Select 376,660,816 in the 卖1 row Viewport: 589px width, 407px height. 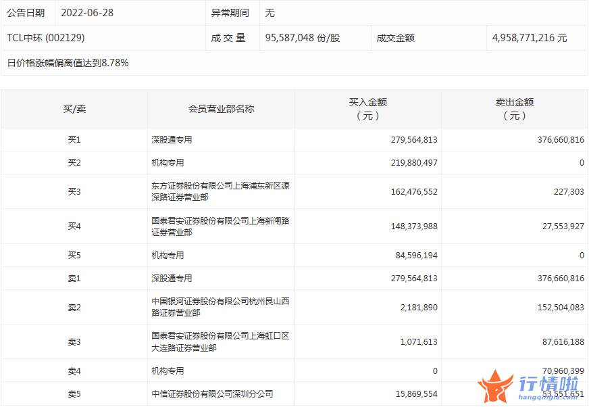point(561,278)
